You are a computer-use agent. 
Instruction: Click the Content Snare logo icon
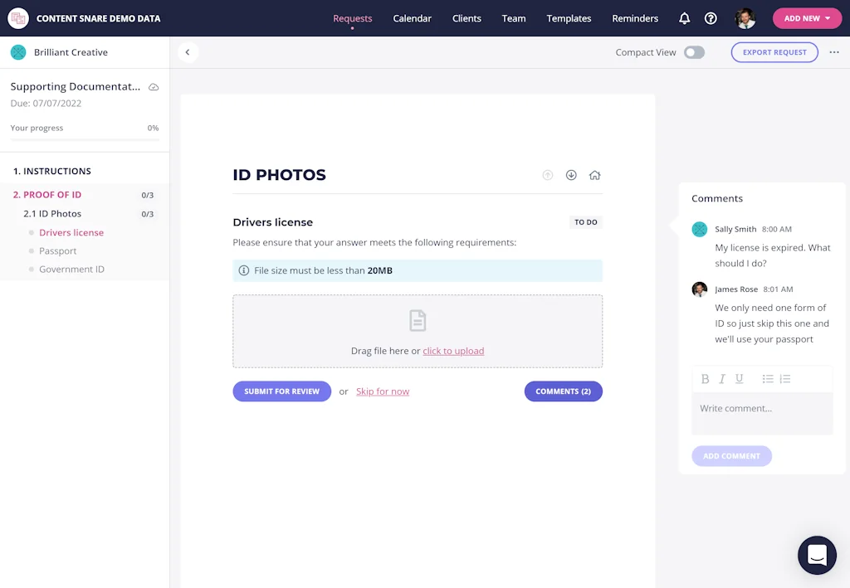click(x=17, y=17)
